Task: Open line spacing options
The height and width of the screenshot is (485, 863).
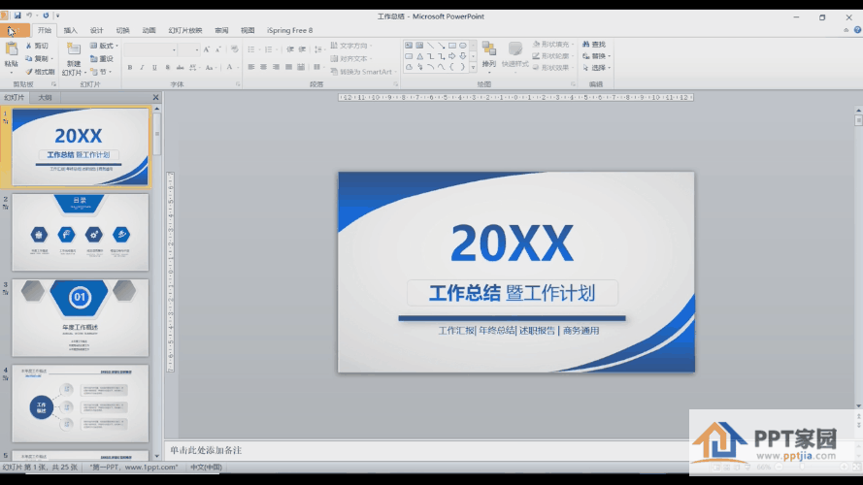Action: coord(318,49)
